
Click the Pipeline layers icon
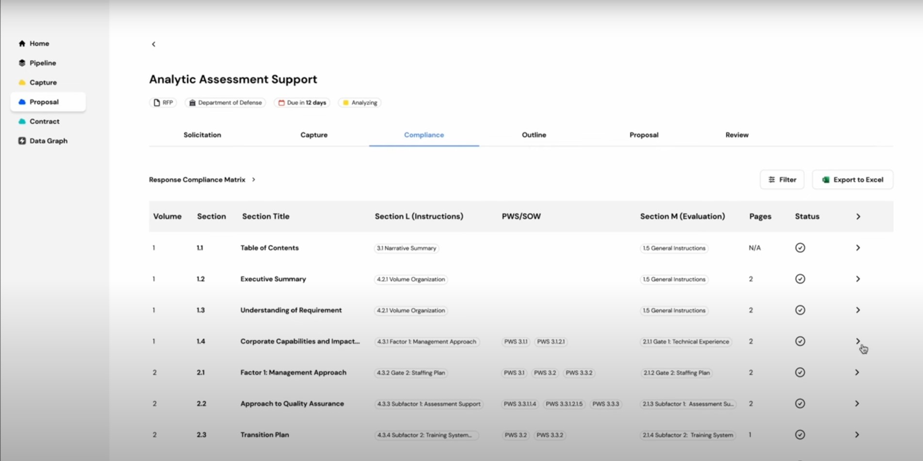[x=22, y=63]
